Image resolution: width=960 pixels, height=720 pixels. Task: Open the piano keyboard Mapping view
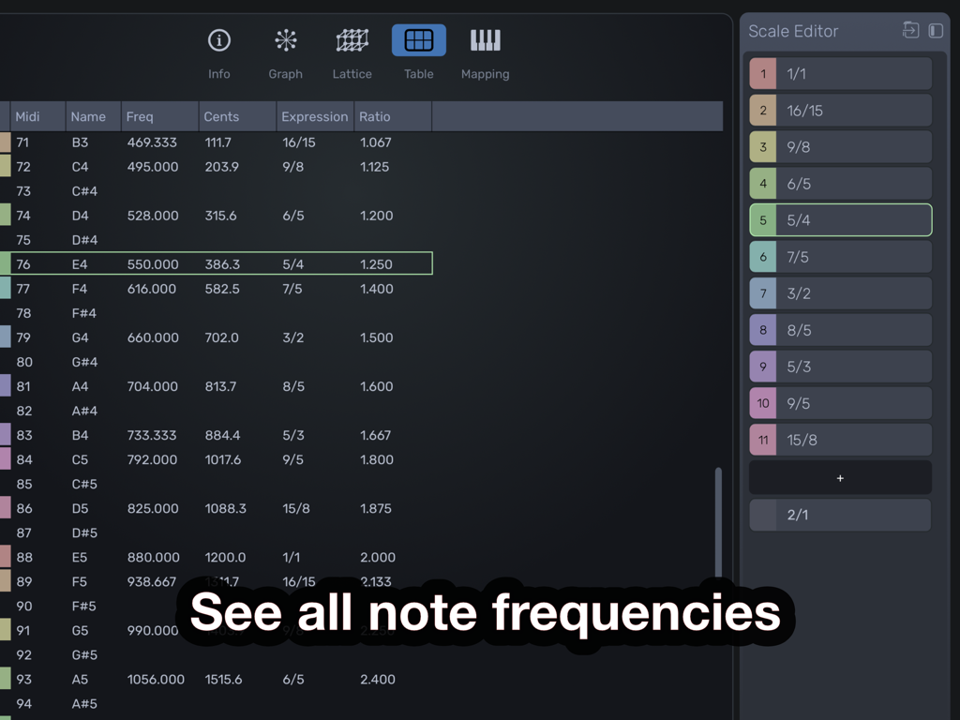(x=485, y=40)
